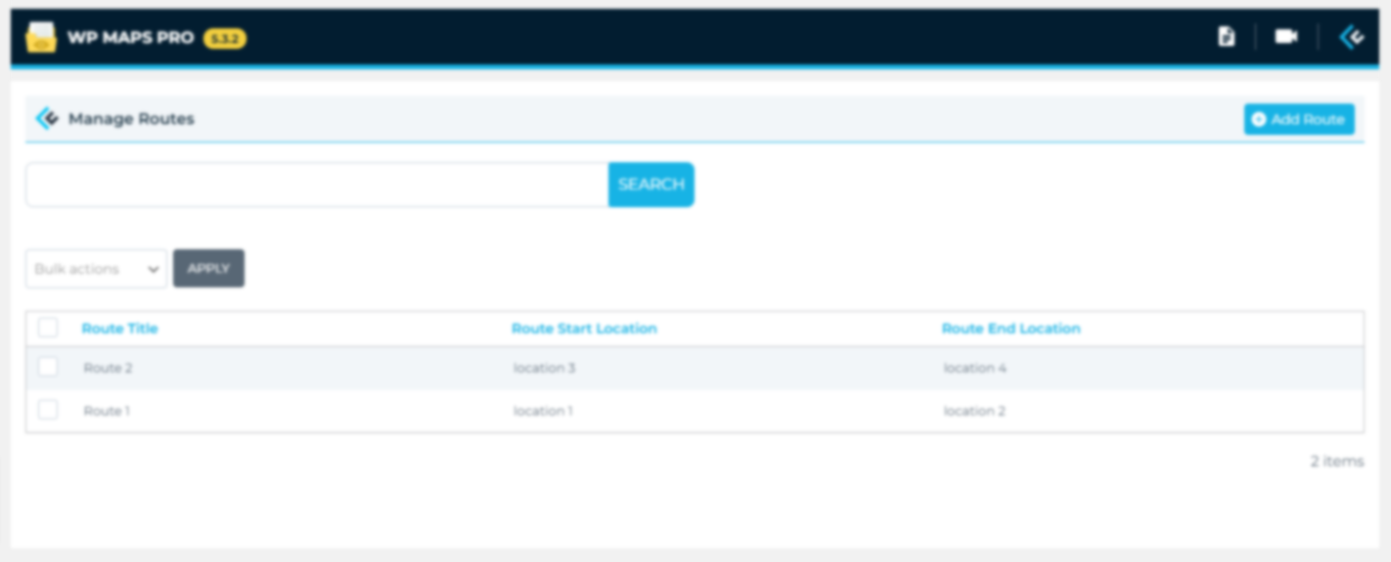
Task: Open the documentation file icon in header
Action: coord(1226,37)
